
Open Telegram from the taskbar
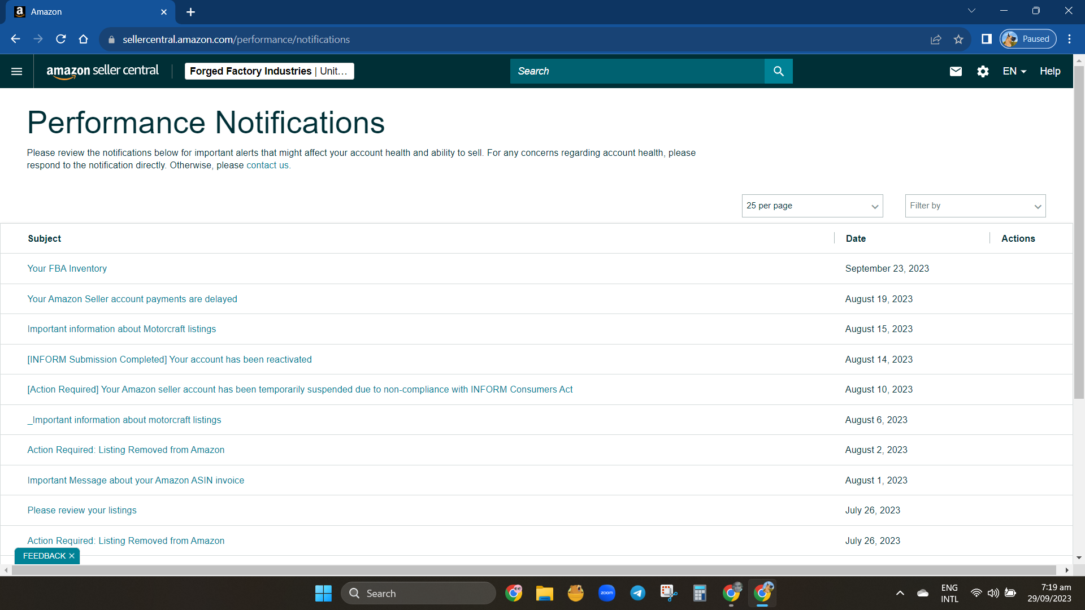(638, 593)
